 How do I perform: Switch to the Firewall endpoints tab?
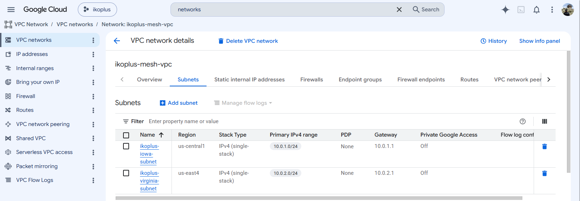click(421, 80)
